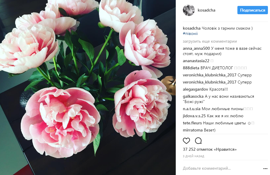This screenshot has width=270, height=175.
Task: Subscribe using the blue Подписаться button
Action: pos(253,10)
